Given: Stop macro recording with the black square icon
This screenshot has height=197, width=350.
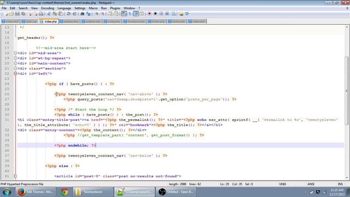Looking at the screenshot, I should (155, 14).
